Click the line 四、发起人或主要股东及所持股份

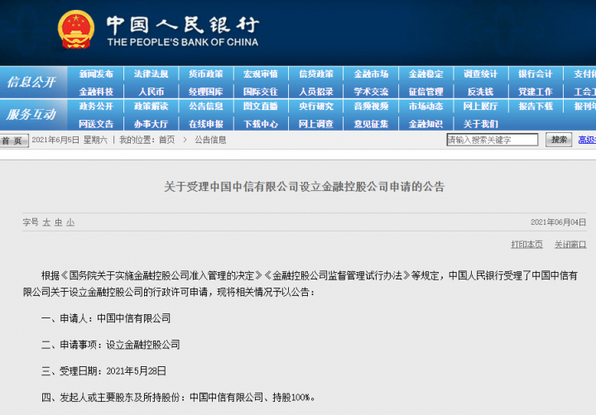[178, 398]
